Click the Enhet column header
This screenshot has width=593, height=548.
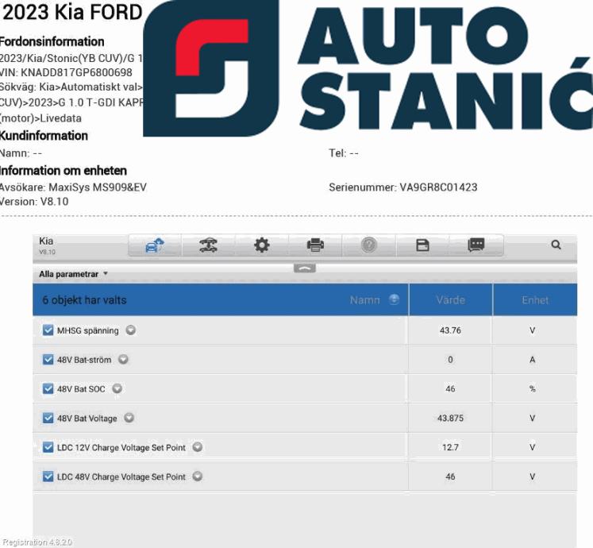pos(535,299)
